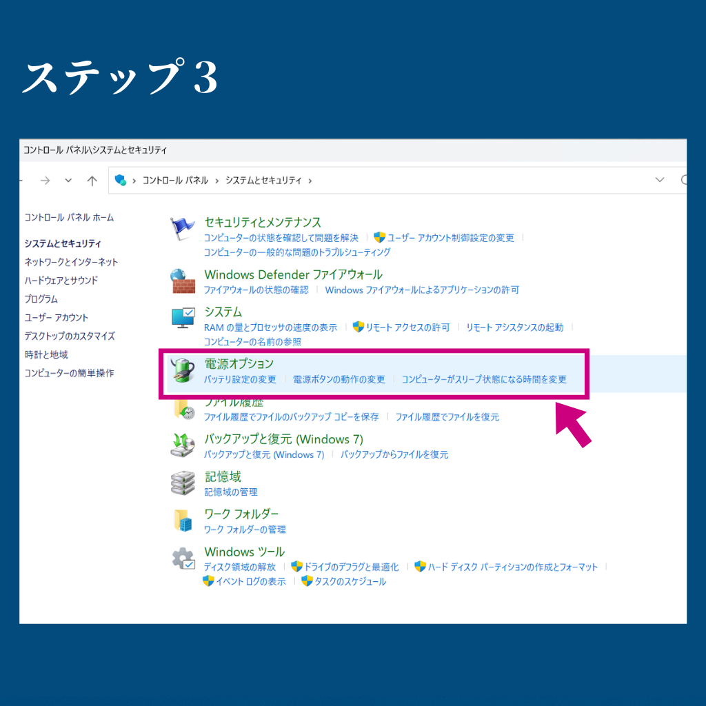Click the ワーク フォルダー folder icon
Viewport: 706px width, 706px height.
(x=183, y=520)
